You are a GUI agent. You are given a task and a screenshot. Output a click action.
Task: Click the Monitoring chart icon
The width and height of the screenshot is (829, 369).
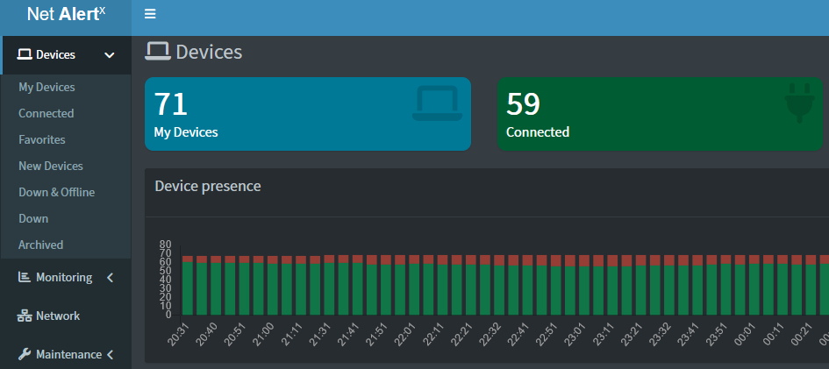pos(25,278)
